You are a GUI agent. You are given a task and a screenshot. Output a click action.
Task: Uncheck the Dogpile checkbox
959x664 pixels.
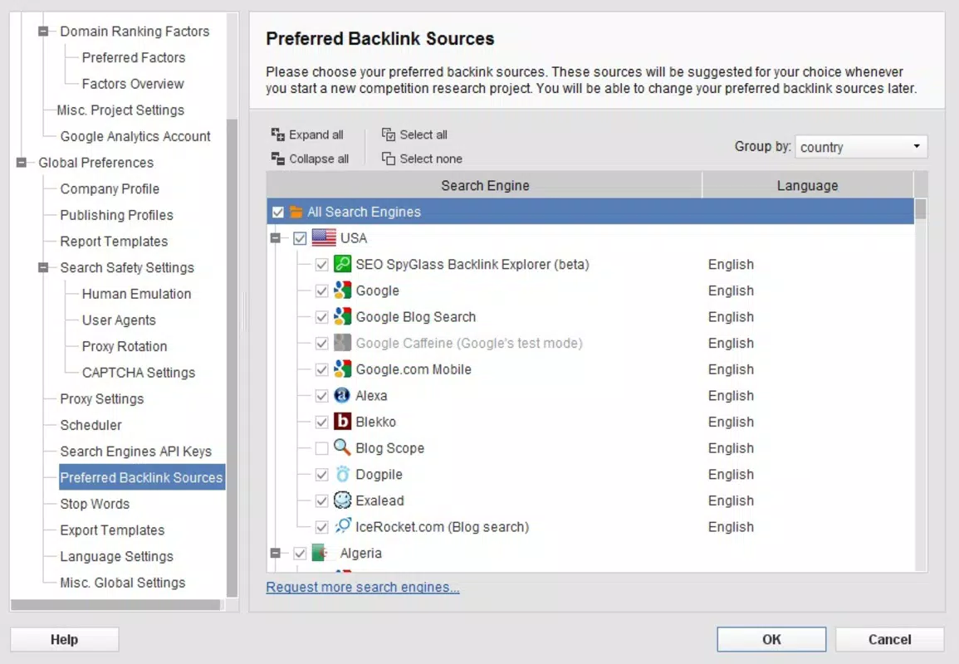point(321,475)
